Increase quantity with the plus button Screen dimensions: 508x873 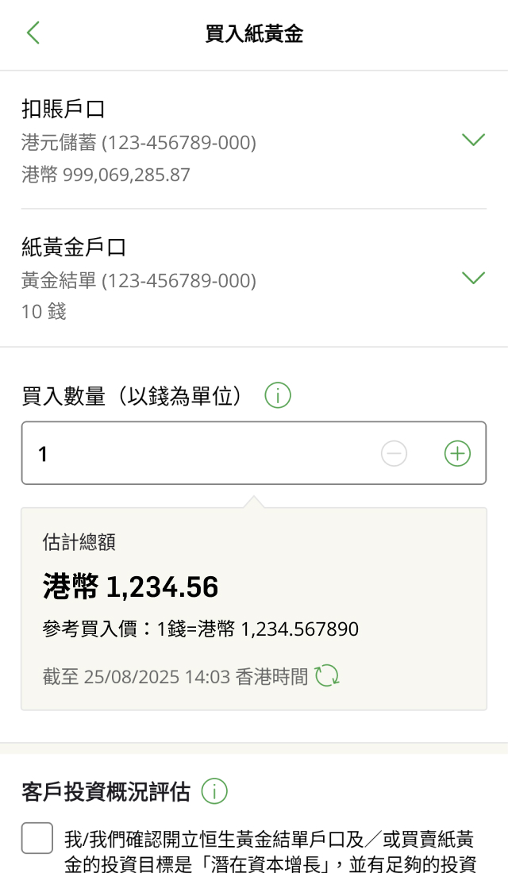(x=457, y=453)
